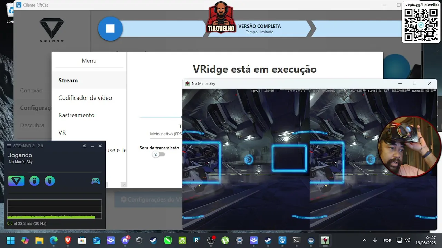Click the VERSÃO COMPLETA status text
The image size is (442, 248).
[x=260, y=26]
